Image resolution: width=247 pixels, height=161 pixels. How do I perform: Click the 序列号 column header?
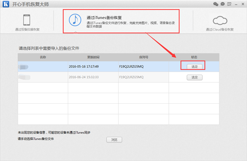coord(144,57)
